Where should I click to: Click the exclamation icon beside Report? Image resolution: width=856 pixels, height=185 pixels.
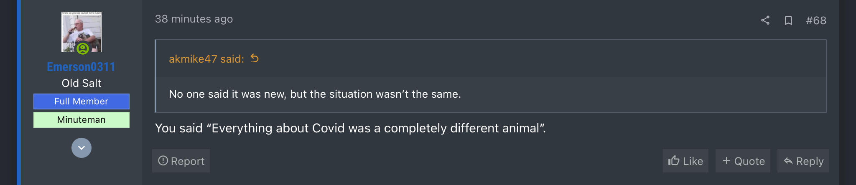click(x=163, y=161)
